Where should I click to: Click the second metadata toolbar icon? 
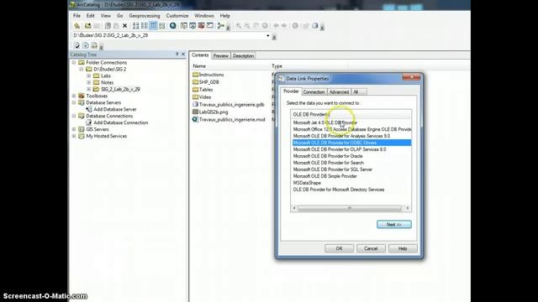click(86, 45)
